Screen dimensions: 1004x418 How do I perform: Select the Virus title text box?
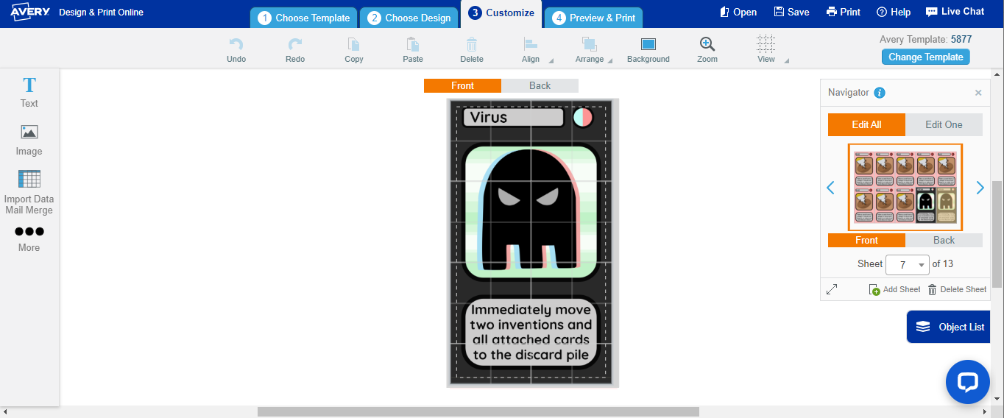coord(513,118)
